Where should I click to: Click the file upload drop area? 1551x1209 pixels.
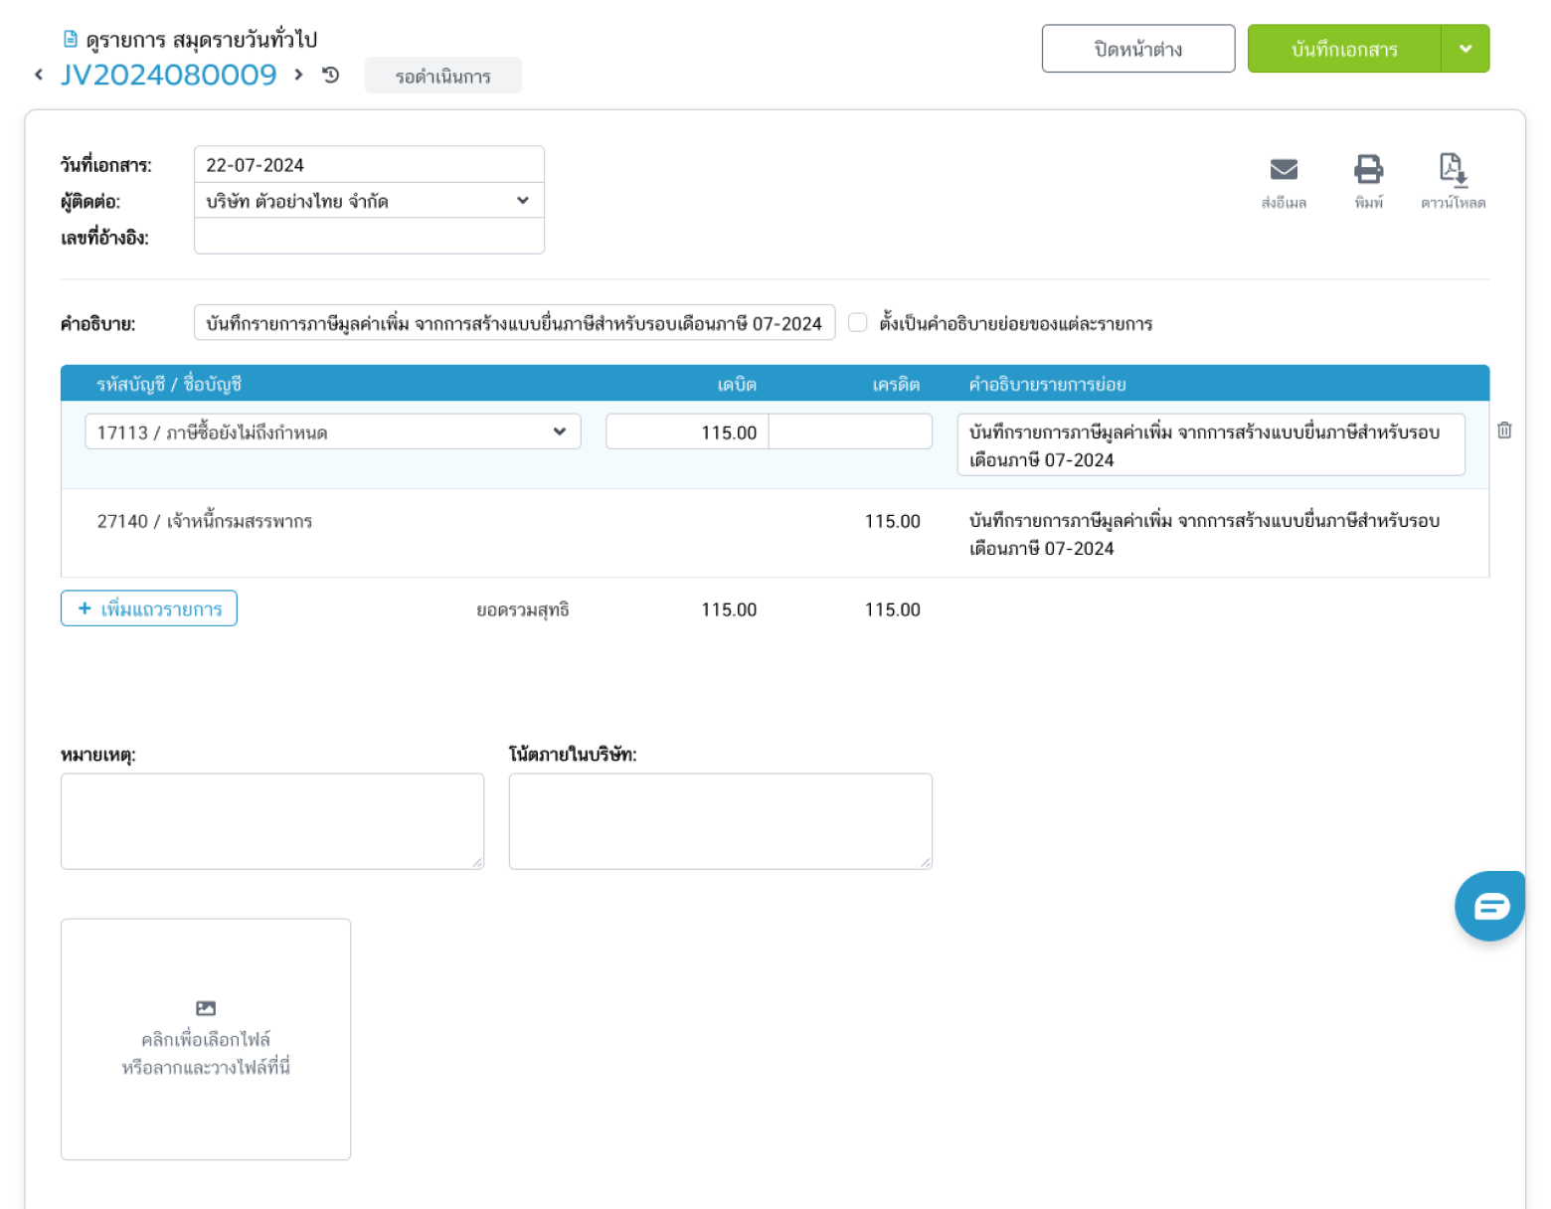pos(206,1039)
